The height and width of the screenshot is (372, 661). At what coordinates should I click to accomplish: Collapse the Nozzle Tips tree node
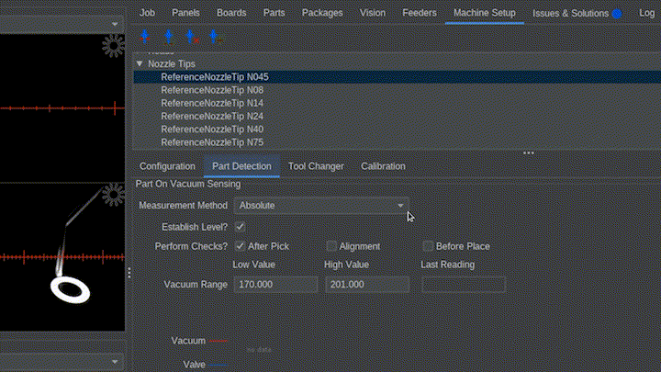point(140,64)
